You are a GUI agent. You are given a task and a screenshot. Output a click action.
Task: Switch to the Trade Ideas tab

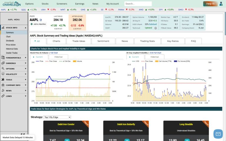pyautogui.click(x=79, y=41)
